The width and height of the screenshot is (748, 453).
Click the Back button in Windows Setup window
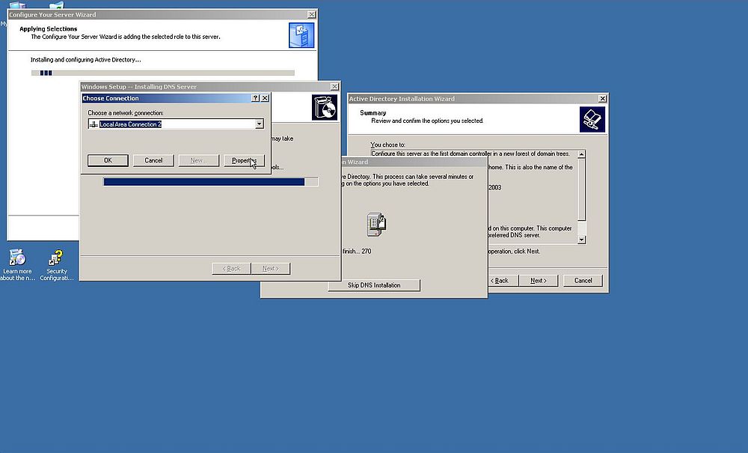[231, 268]
